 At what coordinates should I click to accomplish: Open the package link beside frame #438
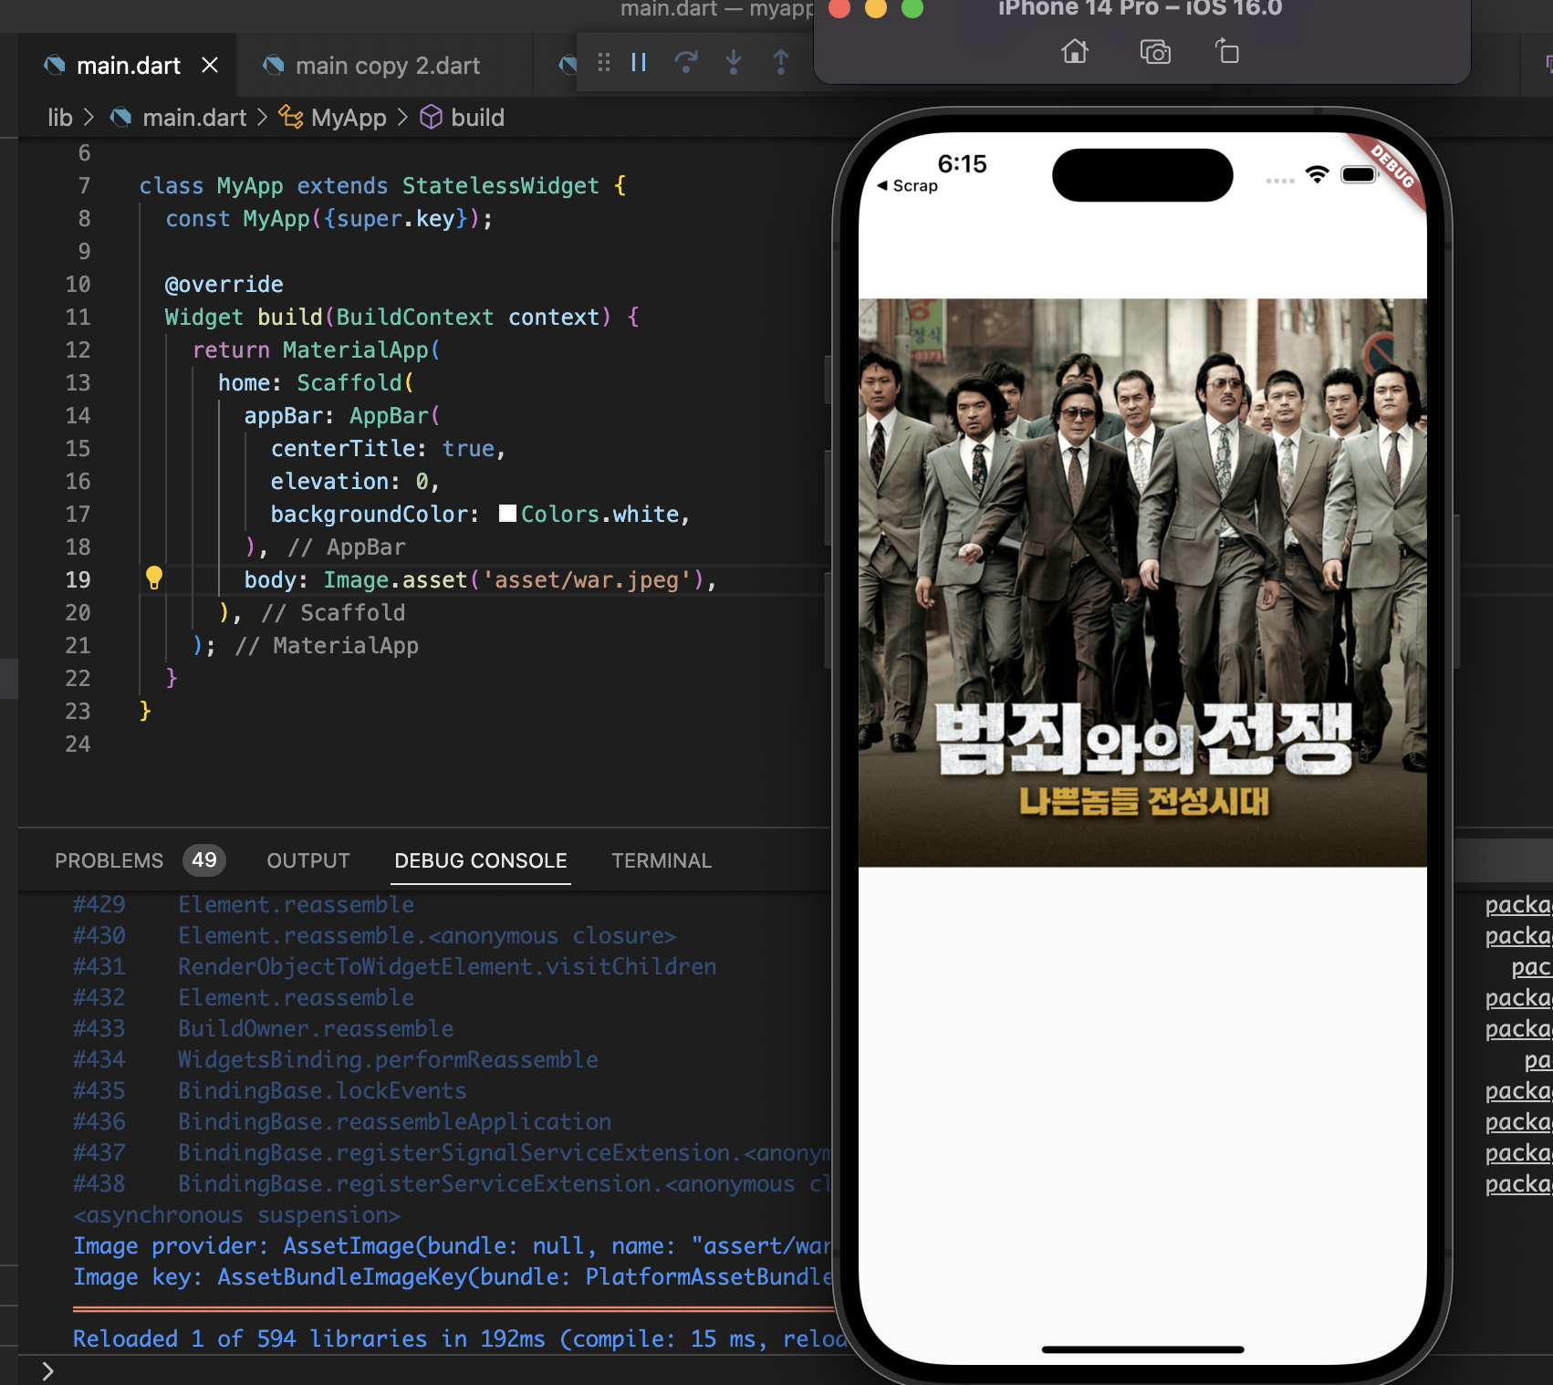tap(1518, 1183)
